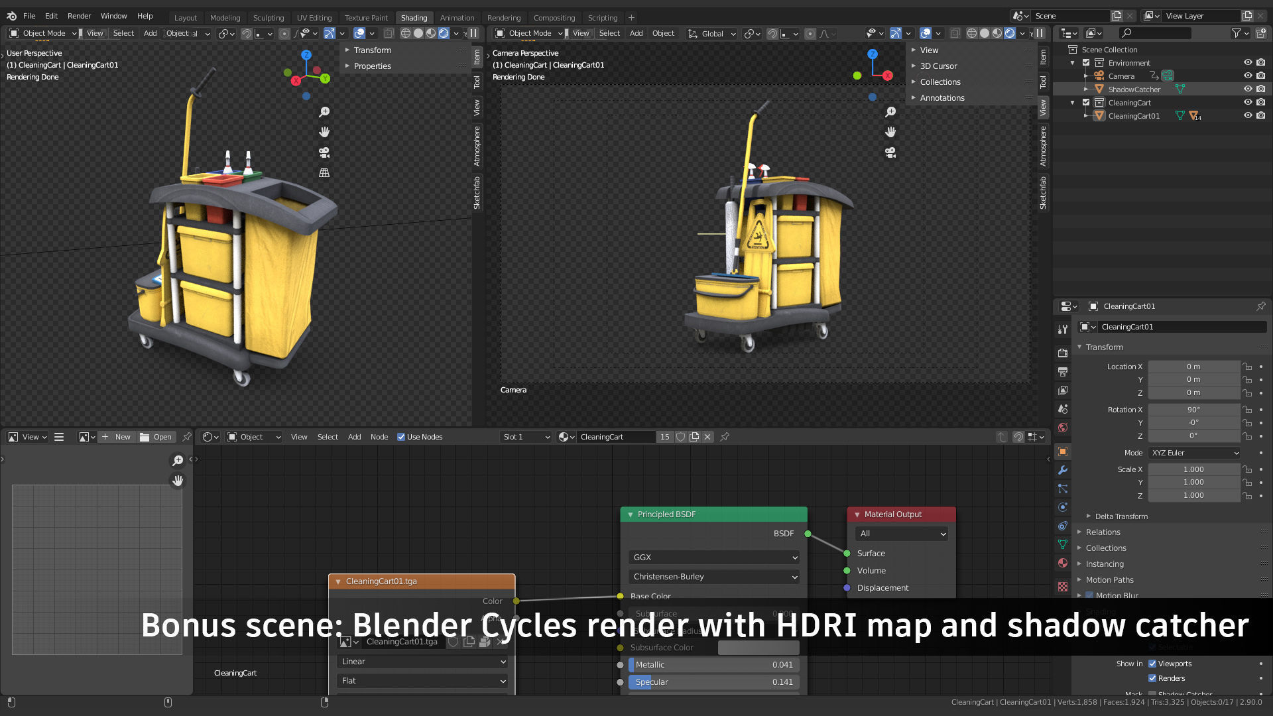Screen dimensions: 1273x716
Task: Lock Location X with its padlock icon
Action: point(1247,367)
